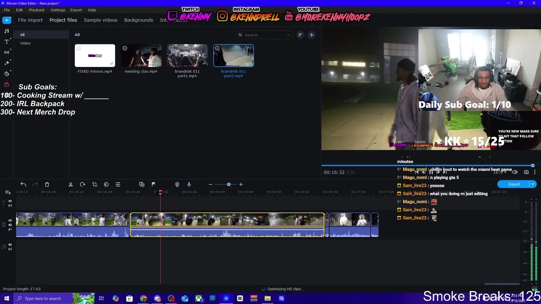Click the add plus icon beside search

311,35
